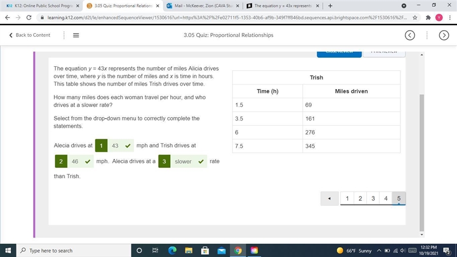Screen dimensions: 457x257
Task: Go to previous activity circle arrow
Action: coord(410,35)
